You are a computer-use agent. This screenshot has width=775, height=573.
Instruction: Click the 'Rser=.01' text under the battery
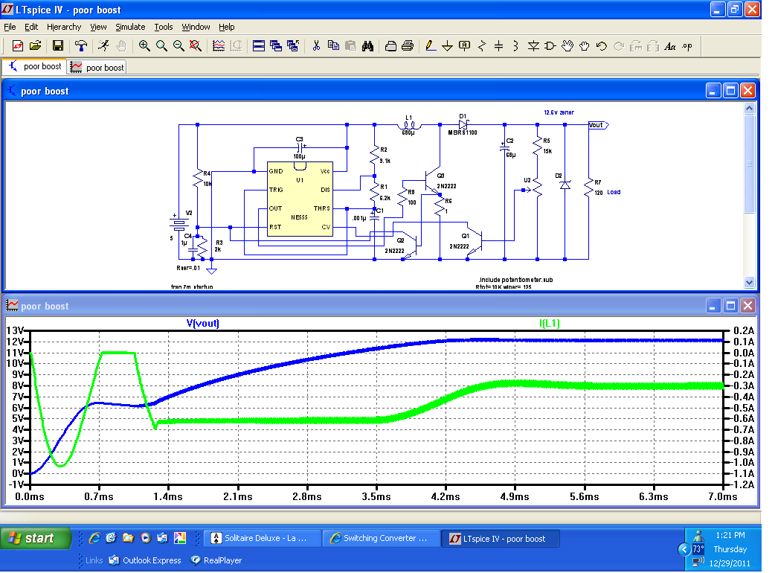pyautogui.click(x=188, y=269)
